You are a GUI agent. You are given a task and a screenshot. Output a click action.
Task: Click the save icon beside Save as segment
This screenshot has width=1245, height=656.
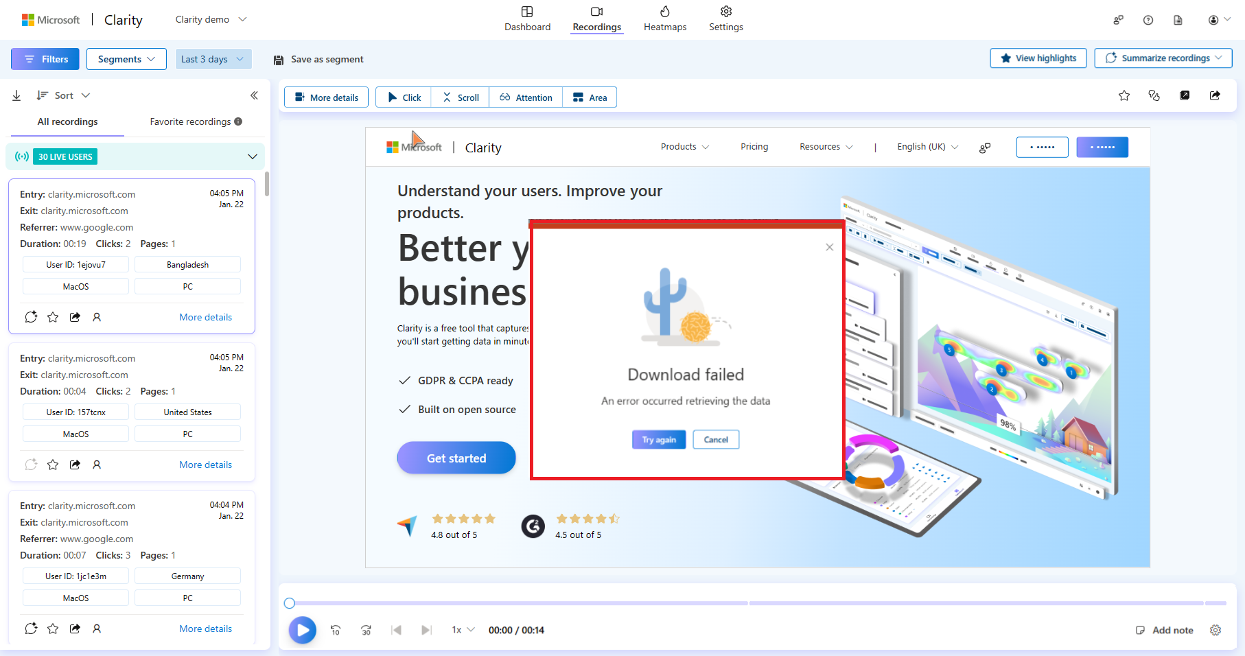pos(279,60)
